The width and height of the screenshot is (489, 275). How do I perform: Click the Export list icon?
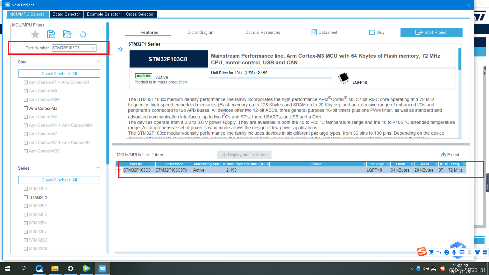[x=443, y=155]
